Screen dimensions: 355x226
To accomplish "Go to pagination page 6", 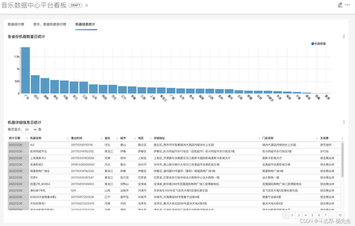I will pos(319,215).
